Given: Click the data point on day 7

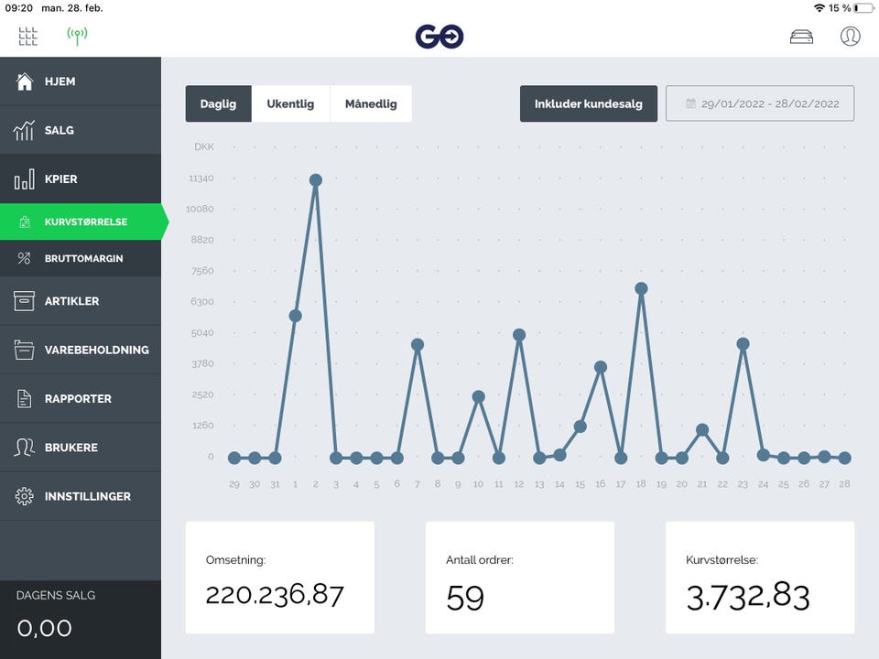Looking at the screenshot, I should pos(418,345).
